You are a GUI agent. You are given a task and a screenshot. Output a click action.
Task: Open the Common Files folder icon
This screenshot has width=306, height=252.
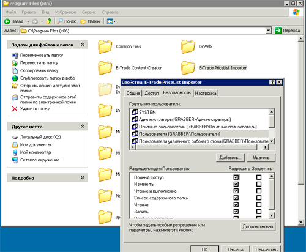(105, 46)
